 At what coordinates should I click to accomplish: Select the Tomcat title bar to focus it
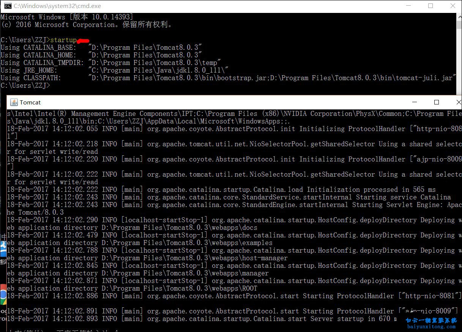tap(190, 102)
